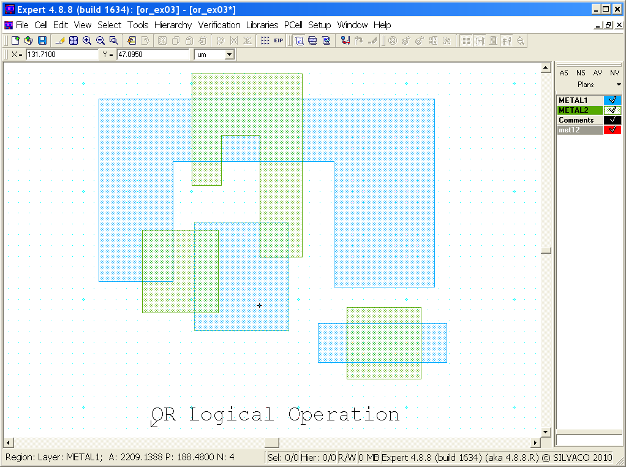Viewport: 626px width, 467px height.
Task: Click the Zoom Out magnifier icon
Action: point(100,40)
